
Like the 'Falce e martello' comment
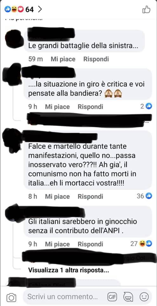coord(58,197)
